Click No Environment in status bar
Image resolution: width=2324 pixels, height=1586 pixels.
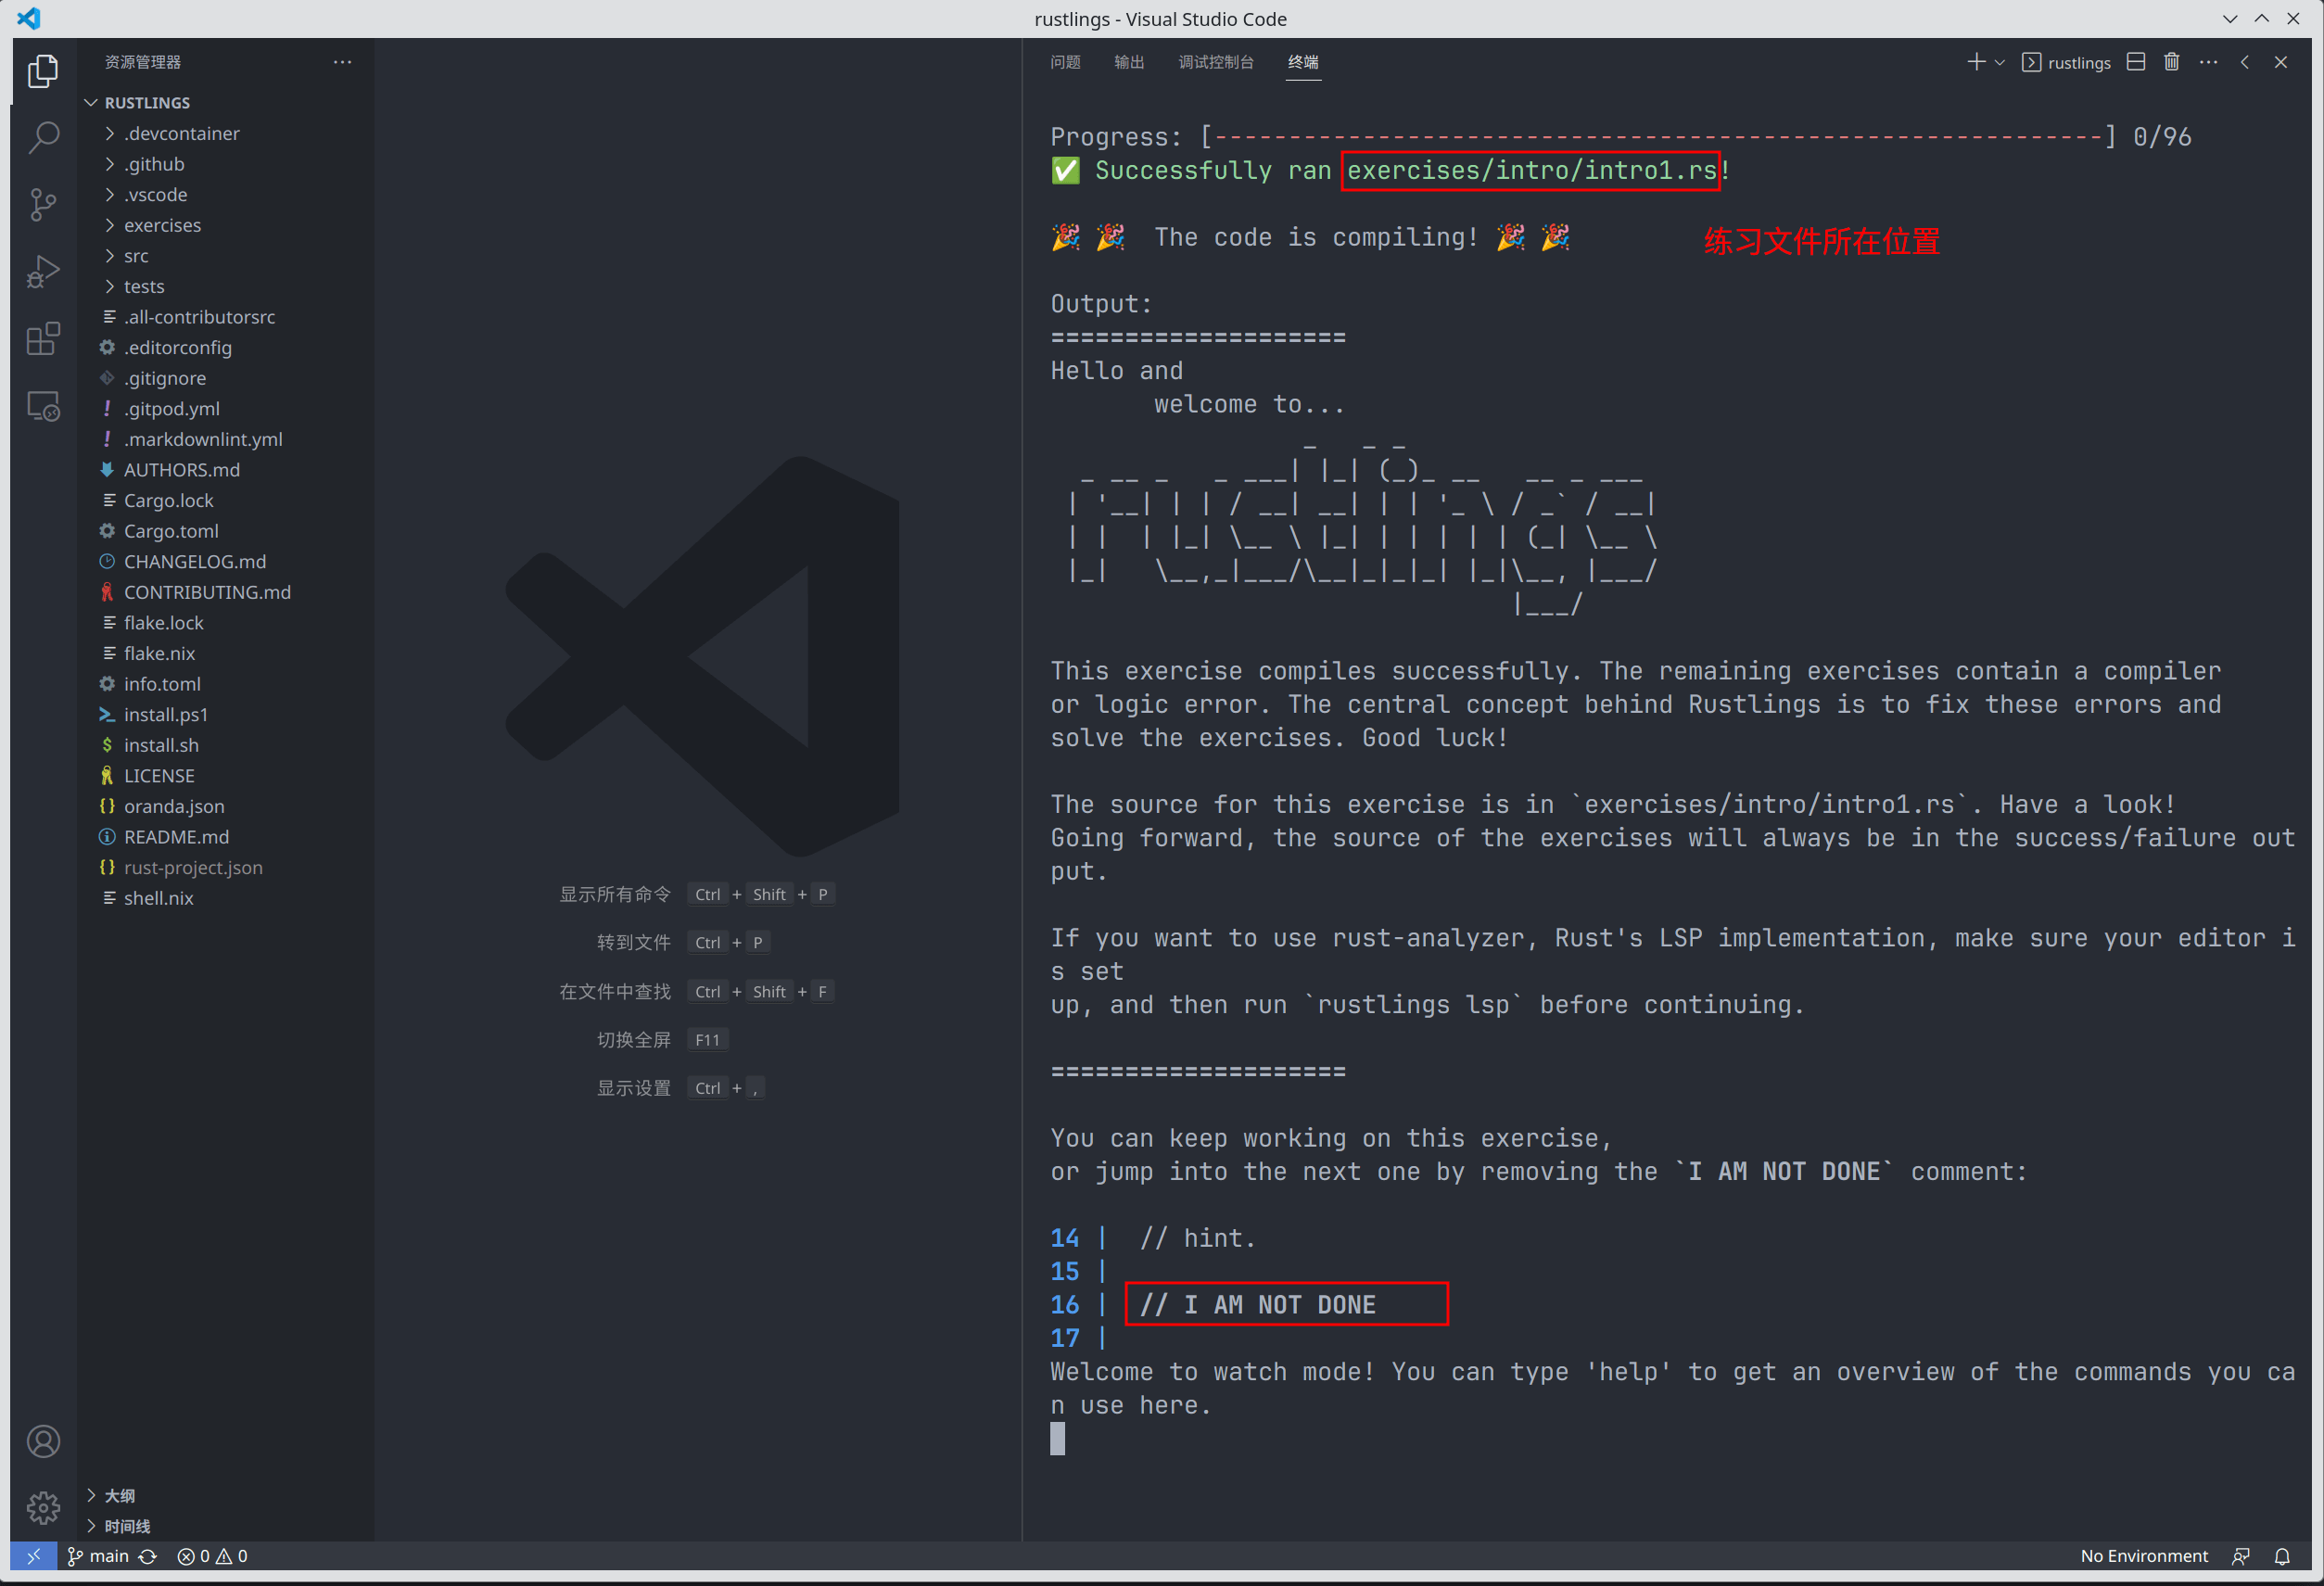click(2144, 1556)
